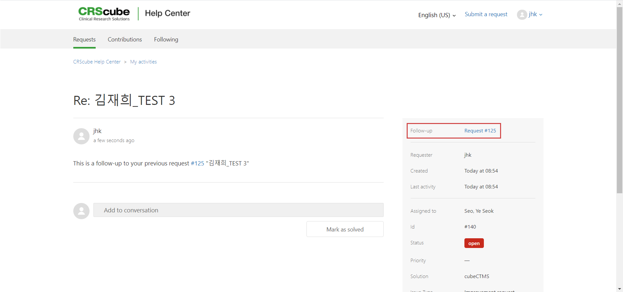Open the English (US) language dropdown
Screen dimensions: 623x292
(x=437, y=15)
